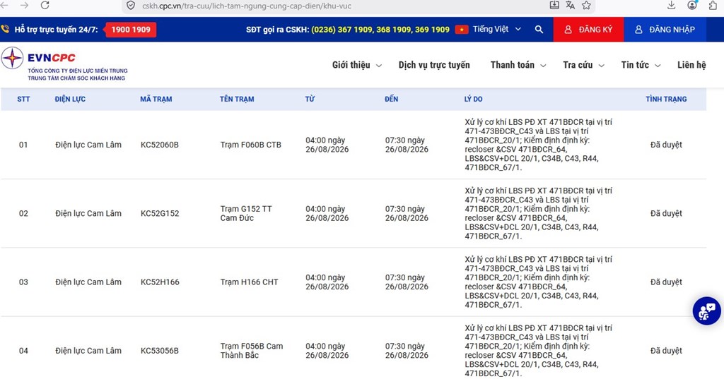
Task: Select station code KC52G152
Action: [x=160, y=213]
